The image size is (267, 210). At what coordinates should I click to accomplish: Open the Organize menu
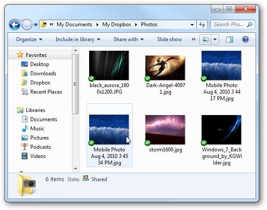click(x=29, y=39)
